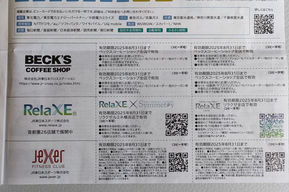This screenshot has height=192, width=289.
Task: Click the text 千葉県営水道
Action: [234, 18]
